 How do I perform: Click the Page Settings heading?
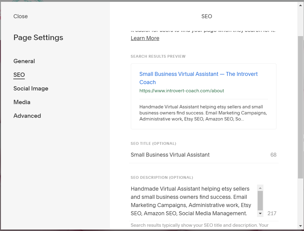pos(38,37)
